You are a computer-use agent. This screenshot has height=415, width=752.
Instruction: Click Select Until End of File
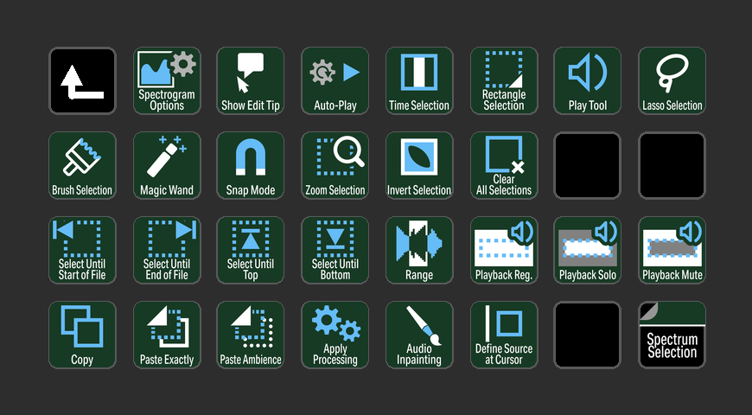167,250
